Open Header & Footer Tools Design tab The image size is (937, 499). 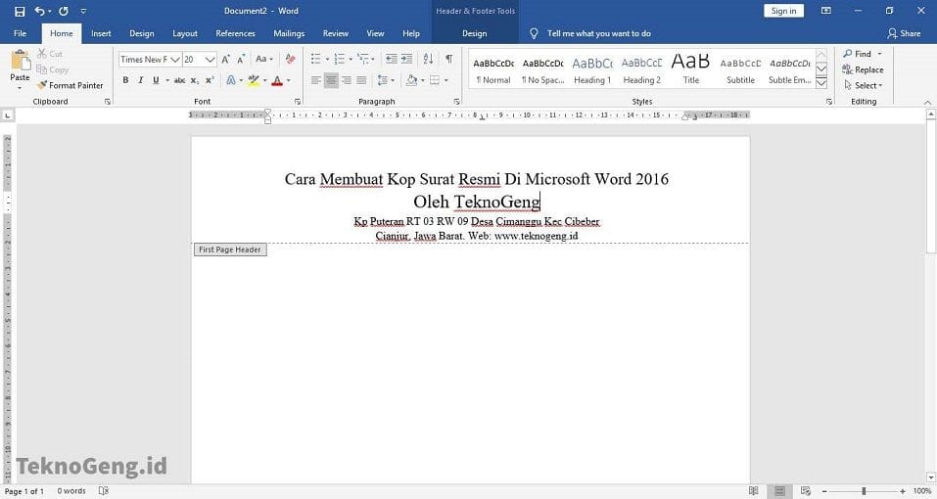[x=475, y=33]
